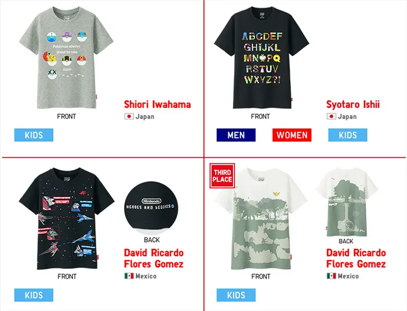The image size is (407, 311).
Task: Click the Mexico flag under the Star Fox designer
Action: coord(129,276)
